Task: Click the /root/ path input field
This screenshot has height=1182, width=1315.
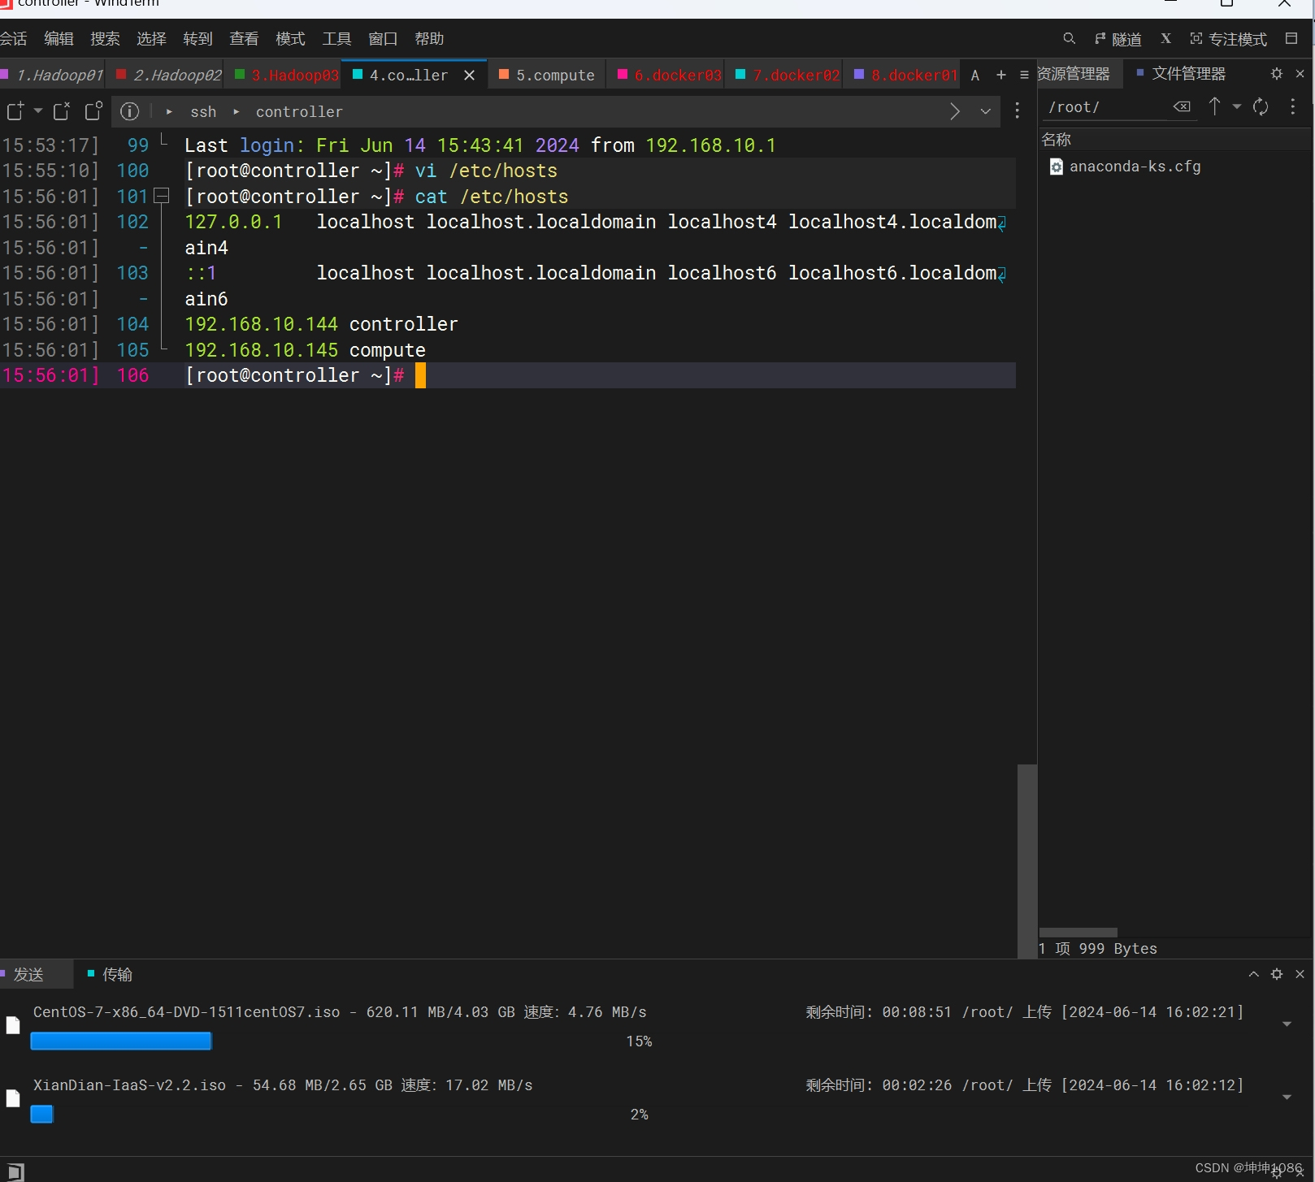Action: (x=1105, y=107)
